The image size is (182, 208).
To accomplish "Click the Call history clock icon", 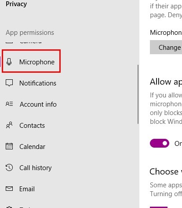I will tap(9, 167).
